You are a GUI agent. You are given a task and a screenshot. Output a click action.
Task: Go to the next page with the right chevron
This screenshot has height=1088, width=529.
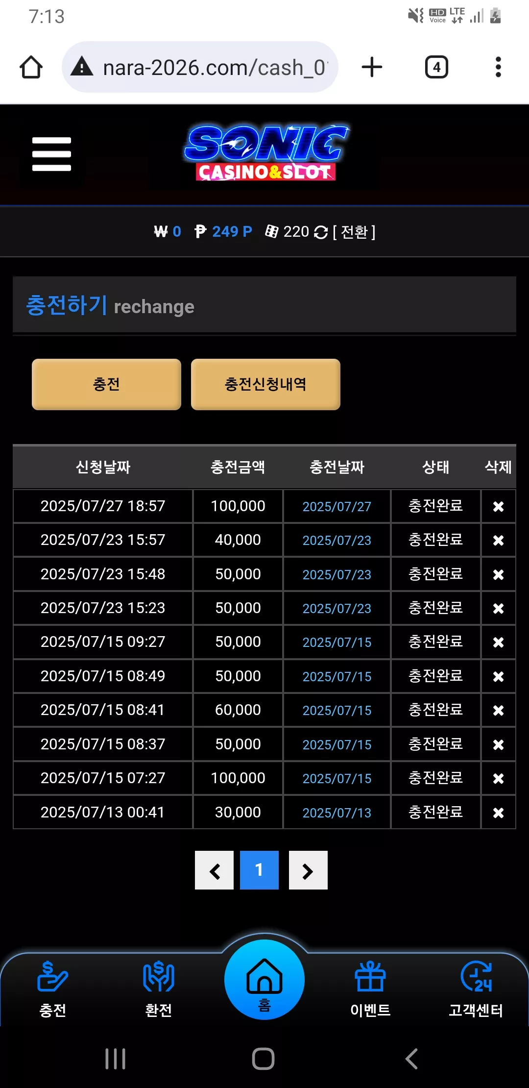[308, 870]
